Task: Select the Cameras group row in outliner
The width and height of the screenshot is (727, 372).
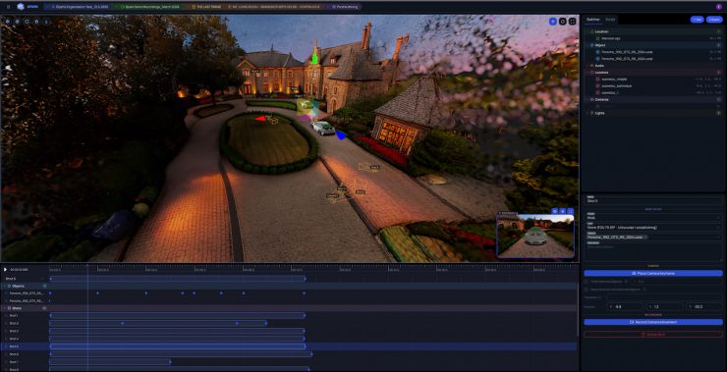Action: (652, 99)
